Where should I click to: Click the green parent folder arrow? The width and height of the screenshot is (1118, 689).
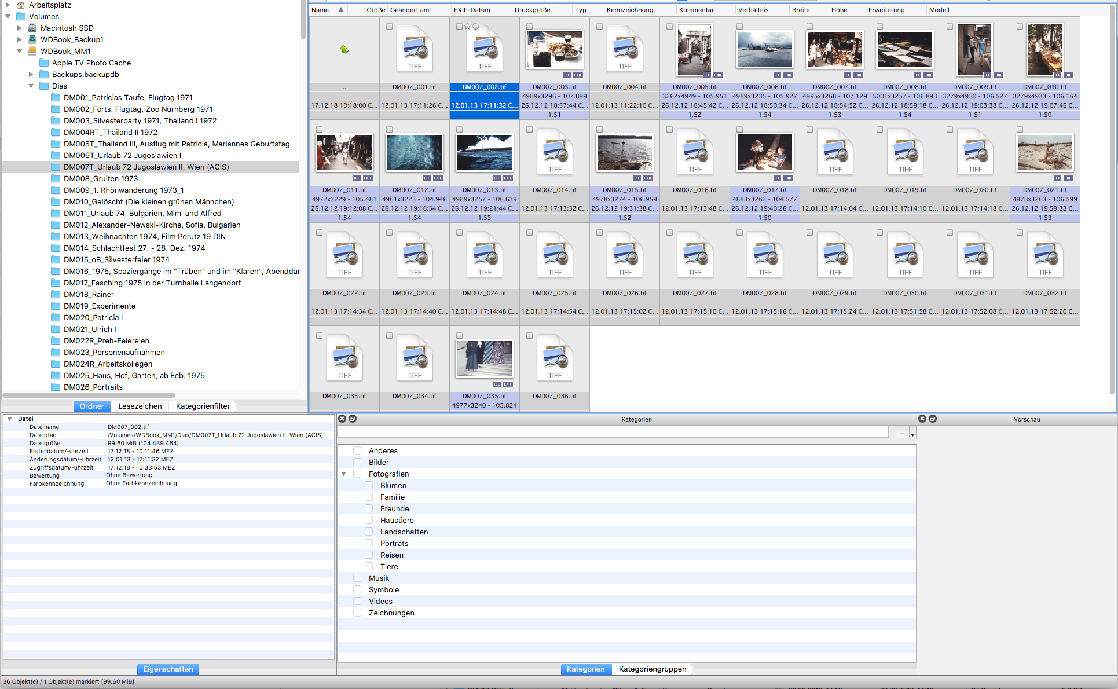pyautogui.click(x=344, y=50)
